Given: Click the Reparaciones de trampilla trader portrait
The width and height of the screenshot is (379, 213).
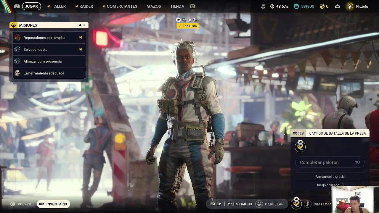Looking at the screenshot, I should tap(17, 38).
